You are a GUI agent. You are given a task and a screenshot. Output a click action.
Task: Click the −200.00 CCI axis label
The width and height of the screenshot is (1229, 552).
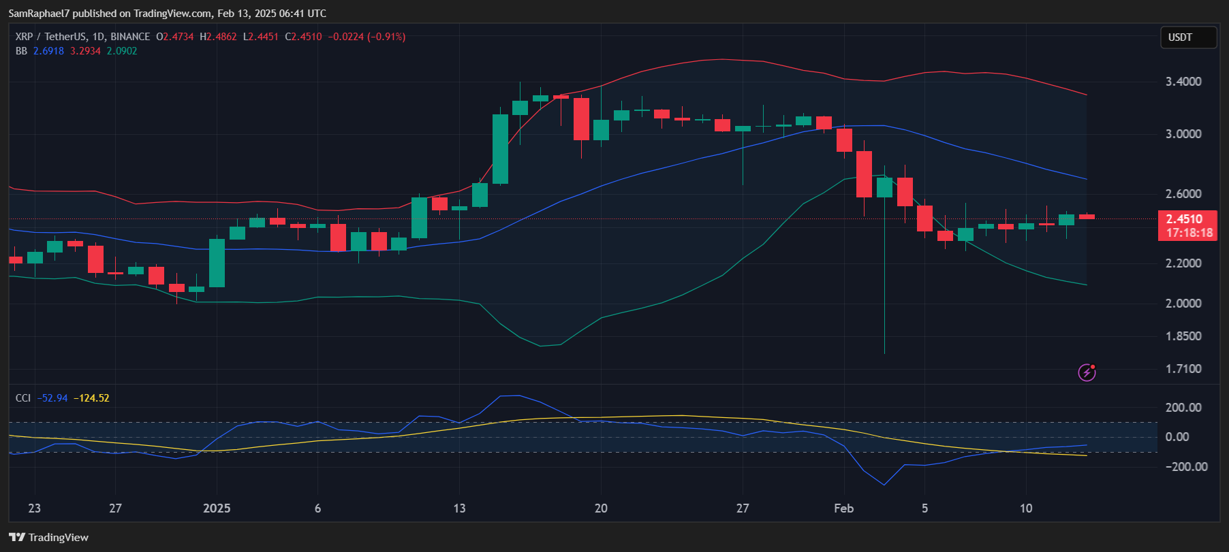(x=1186, y=467)
